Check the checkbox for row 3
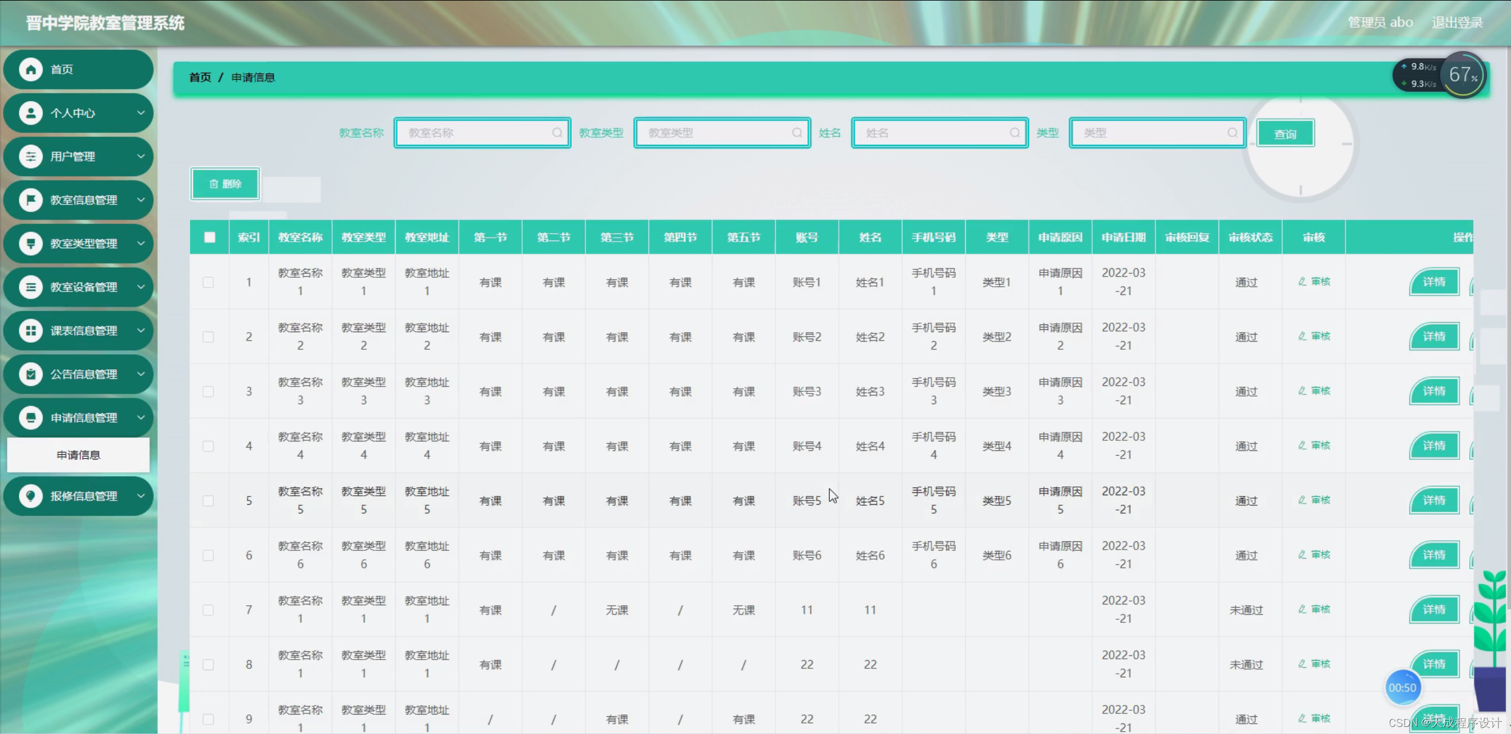The image size is (1511, 734). (209, 392)
